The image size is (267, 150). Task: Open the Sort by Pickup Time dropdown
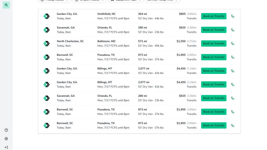163,1
